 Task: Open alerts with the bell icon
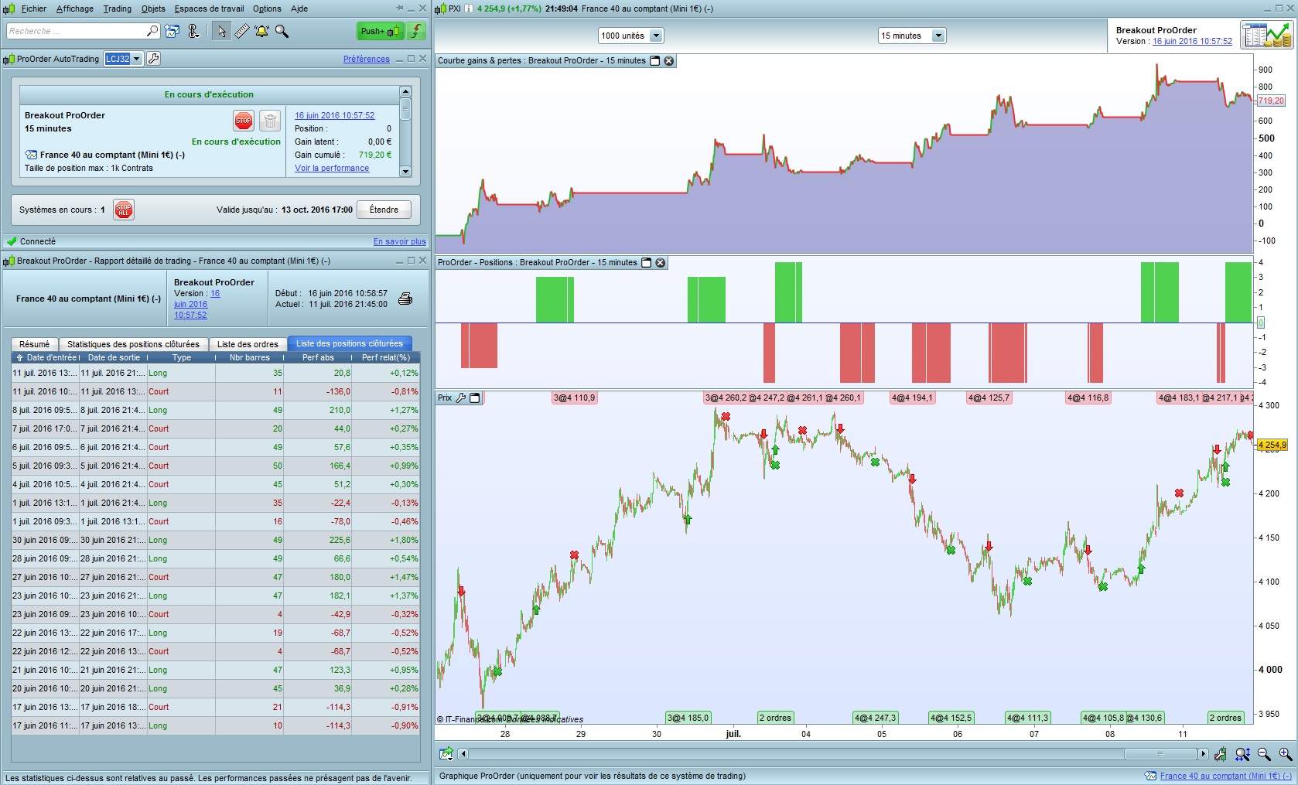pos(261,31)
